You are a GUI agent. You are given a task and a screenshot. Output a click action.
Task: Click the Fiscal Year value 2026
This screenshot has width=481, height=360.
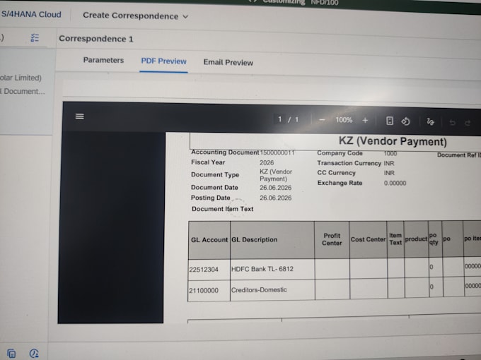tap(267, 162)
